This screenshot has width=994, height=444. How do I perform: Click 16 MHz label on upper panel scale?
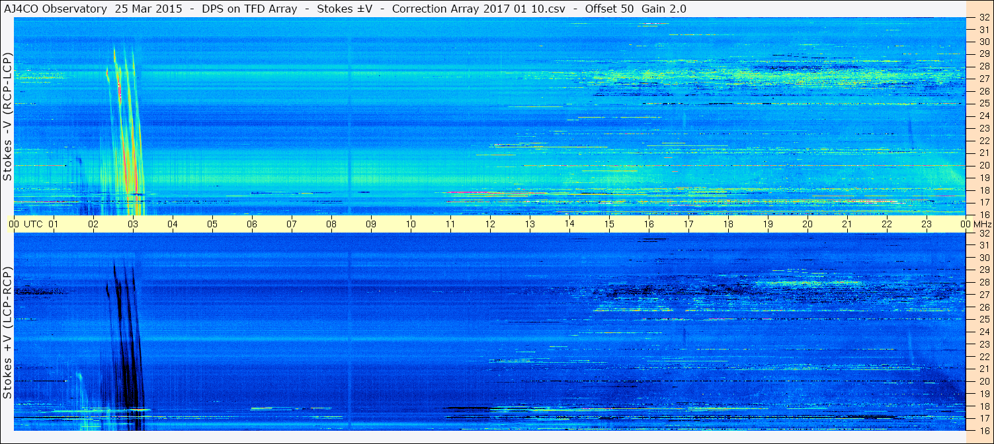[x=984, y=214]
